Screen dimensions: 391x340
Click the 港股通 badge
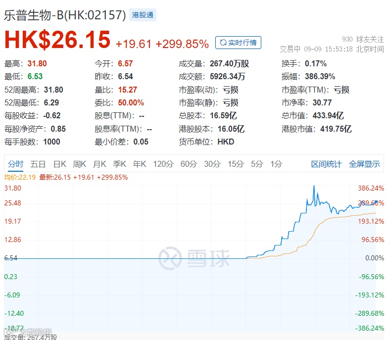point(143,15)
